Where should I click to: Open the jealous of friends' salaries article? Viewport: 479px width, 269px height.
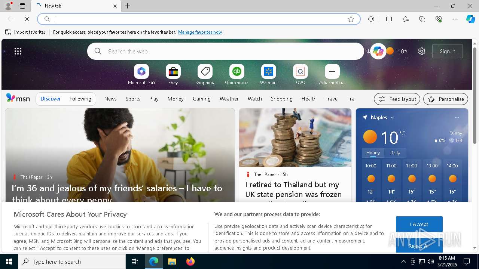coord(117,194)
